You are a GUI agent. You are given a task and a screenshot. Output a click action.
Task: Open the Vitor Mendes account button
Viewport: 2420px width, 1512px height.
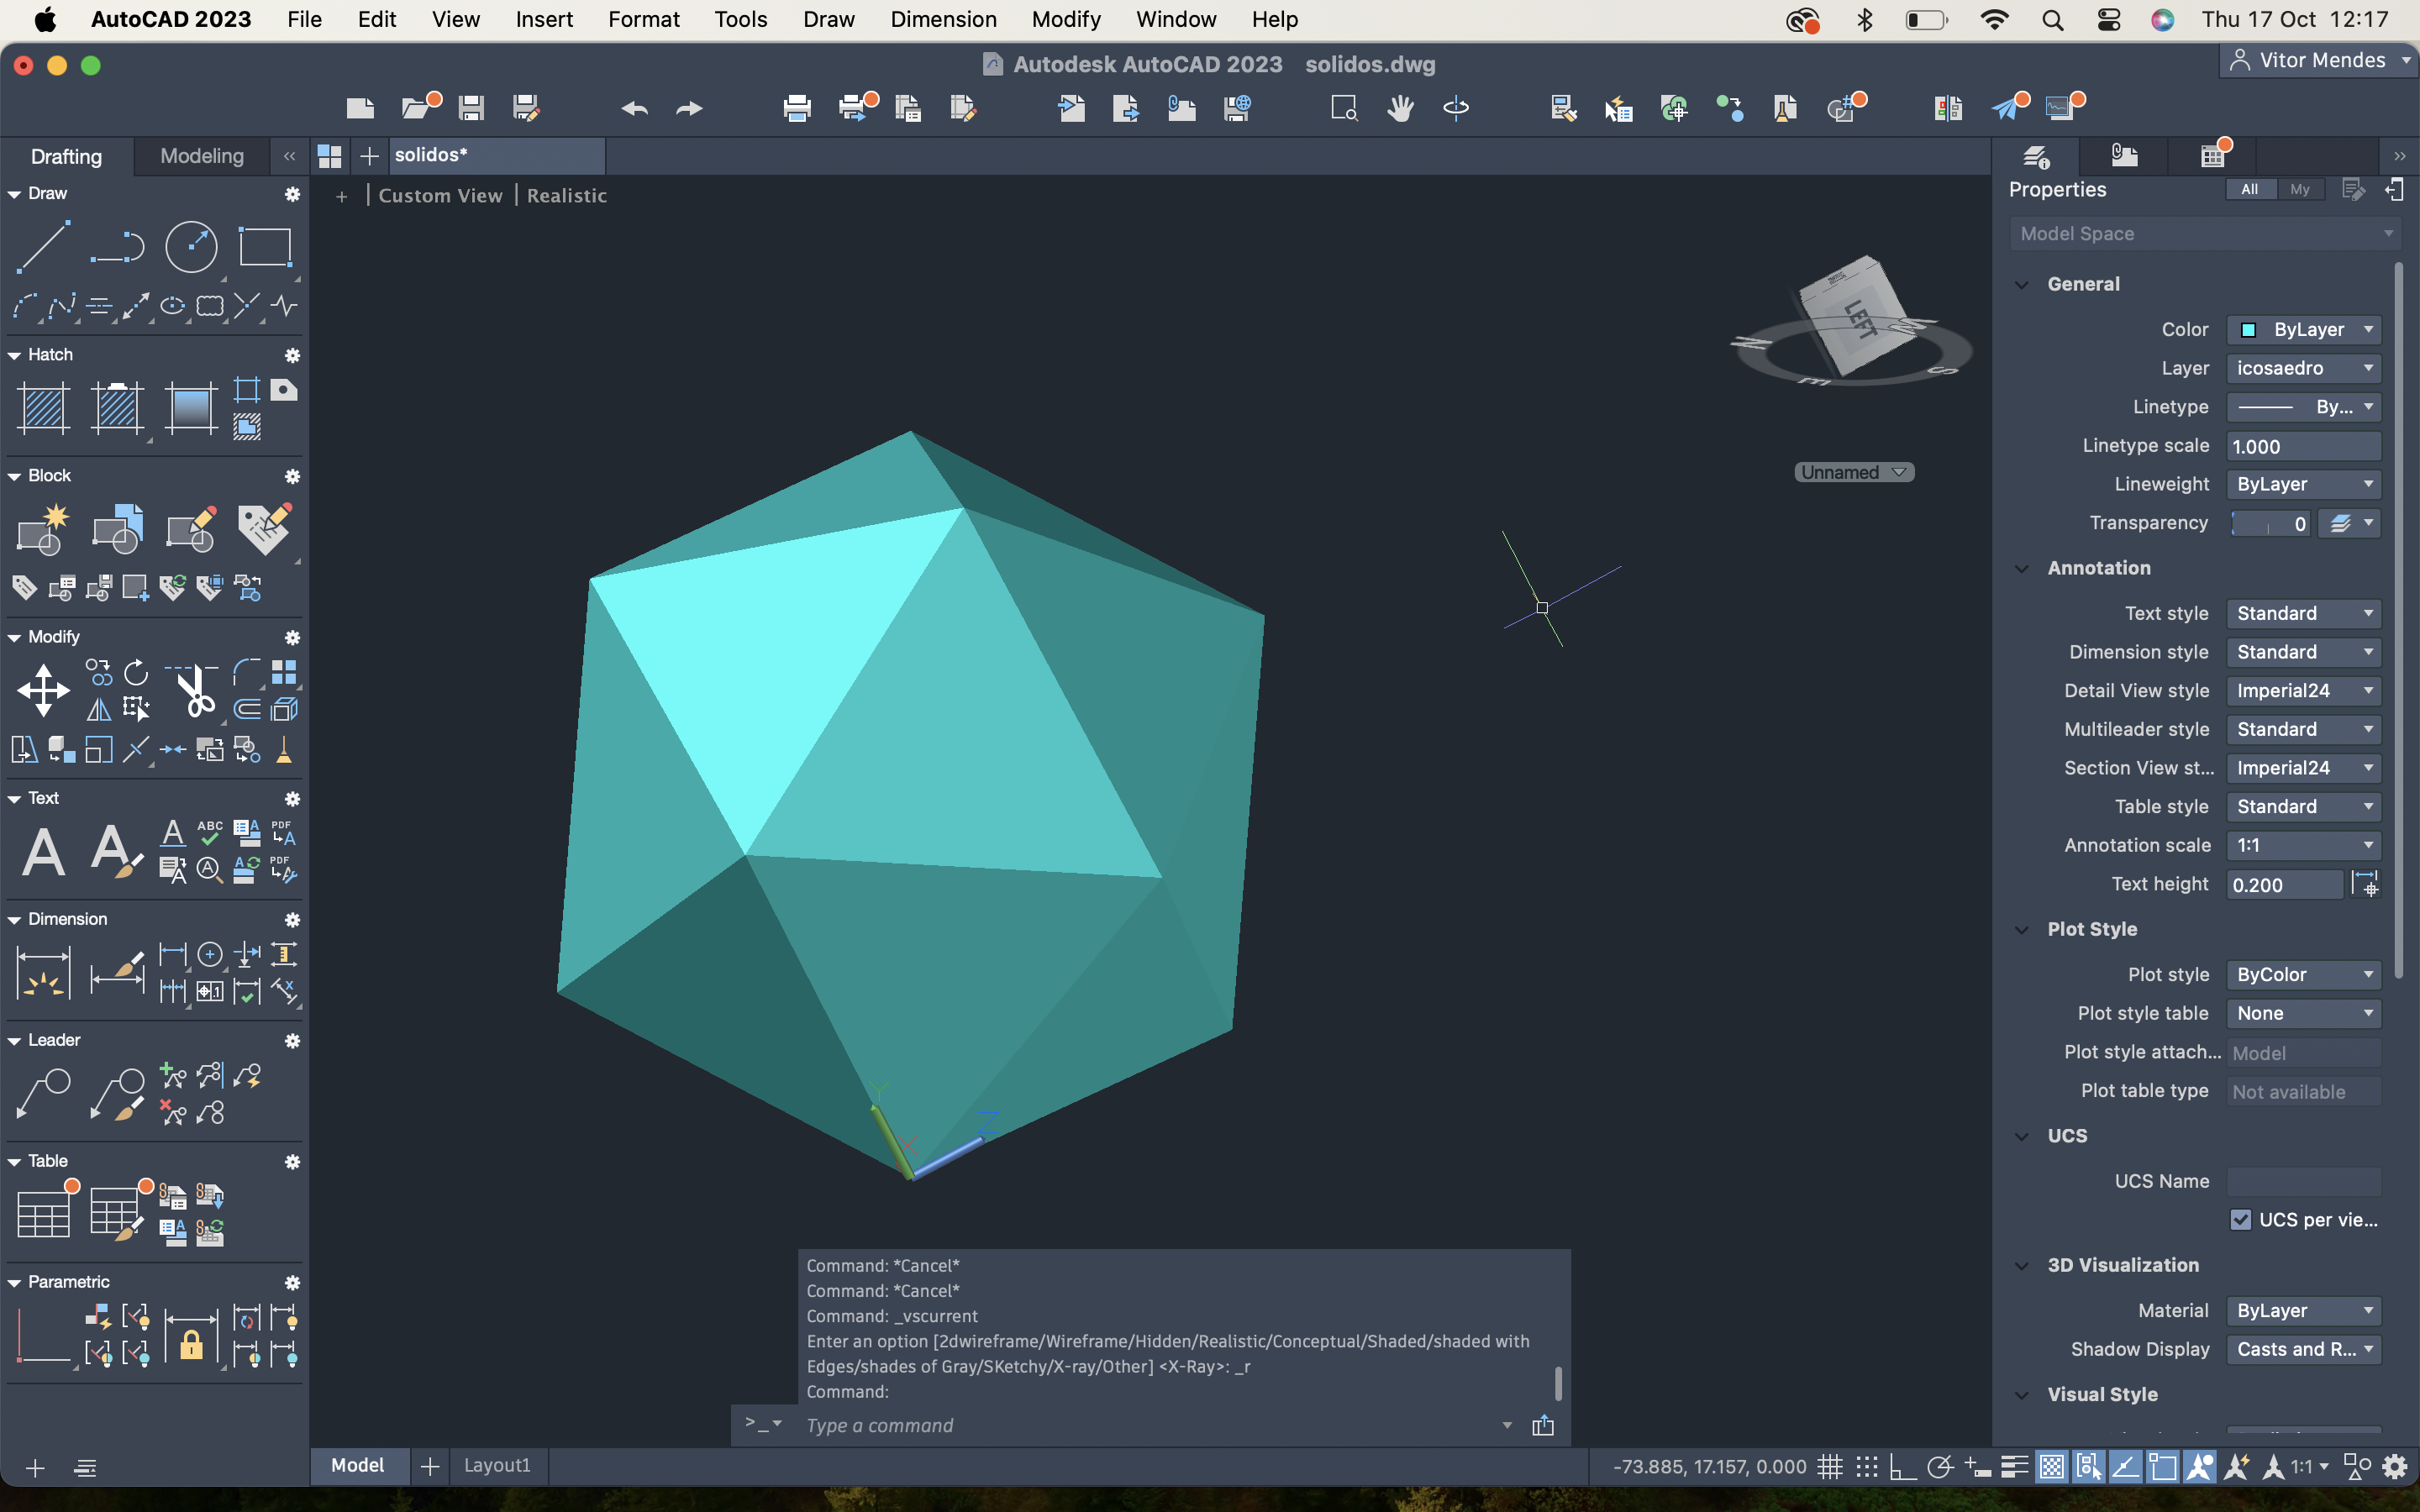2318,60
